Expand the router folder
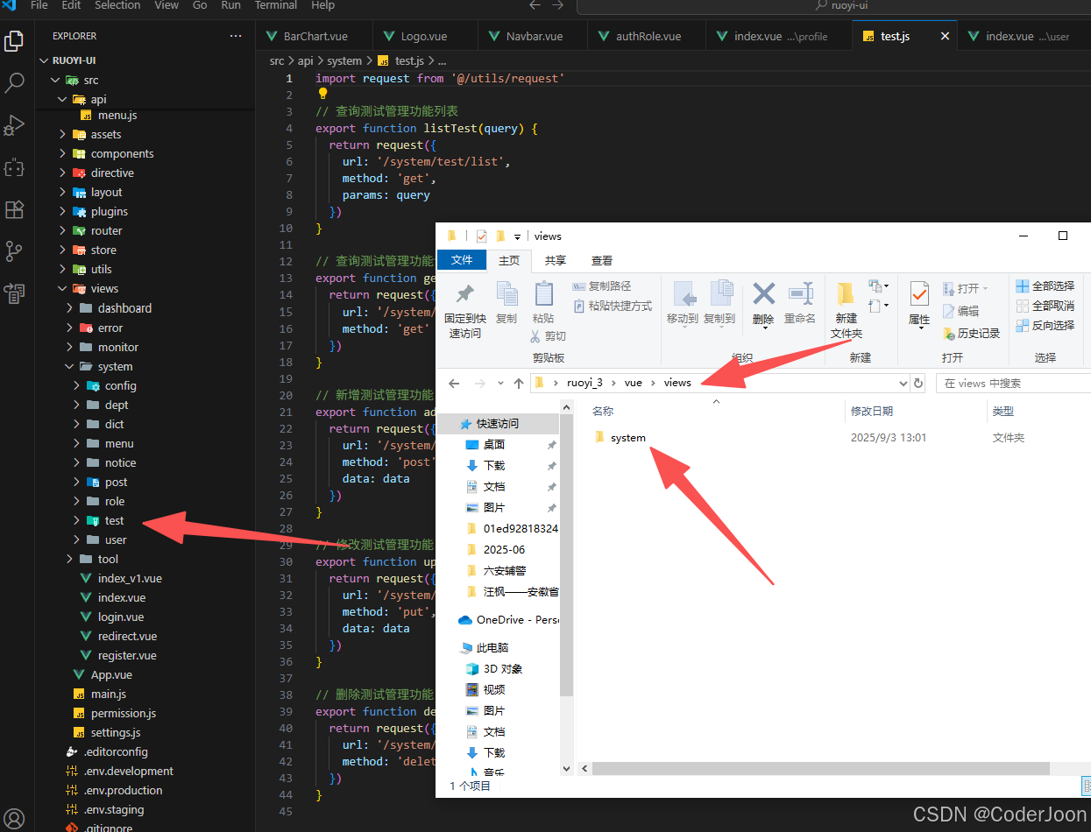 [x=63, y=231]
